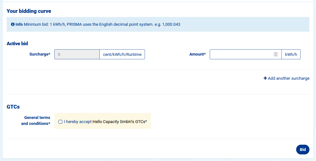316x161 pixels.
Task: Click the Minimum bid text in info banner
Action: tap(45, 24)
